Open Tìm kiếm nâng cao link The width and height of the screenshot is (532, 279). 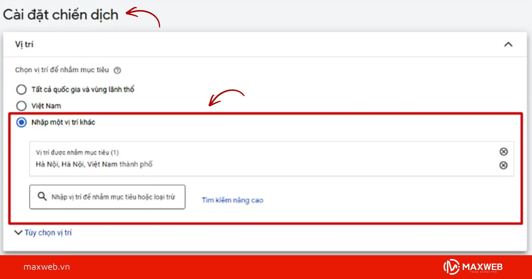pyautogui.click(x=232, y=200)
